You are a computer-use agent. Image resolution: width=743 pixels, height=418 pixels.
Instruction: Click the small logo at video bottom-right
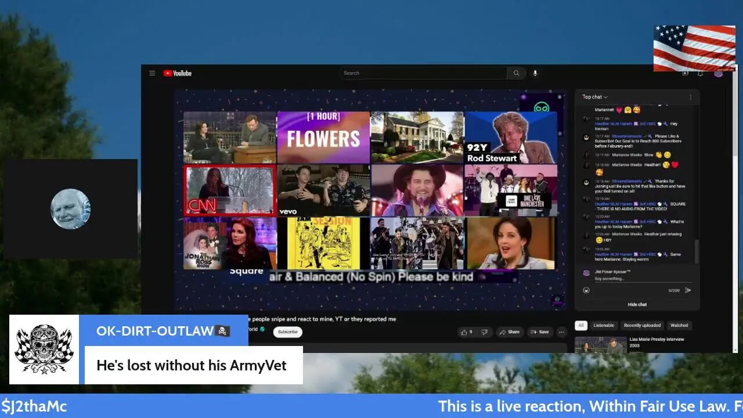557,300
